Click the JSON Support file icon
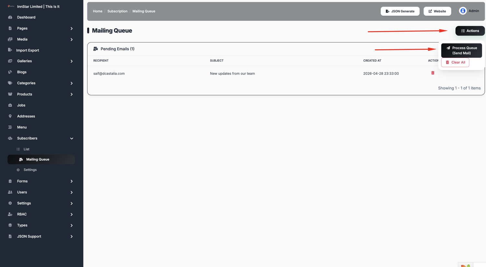 10,236
